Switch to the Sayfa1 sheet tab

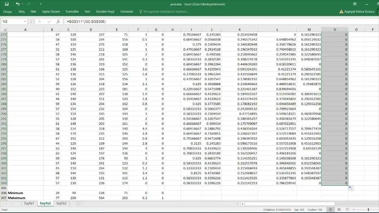29,204
